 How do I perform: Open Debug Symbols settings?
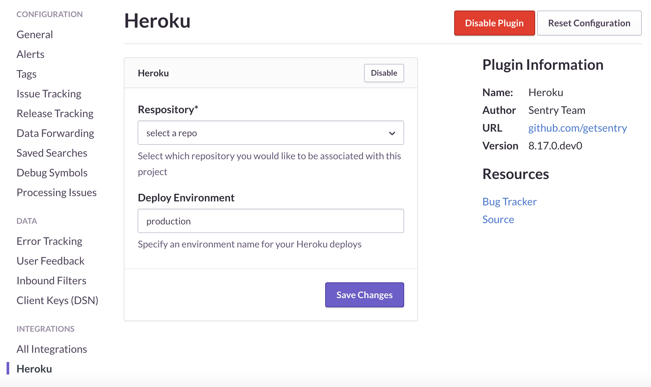pos(52,173)
